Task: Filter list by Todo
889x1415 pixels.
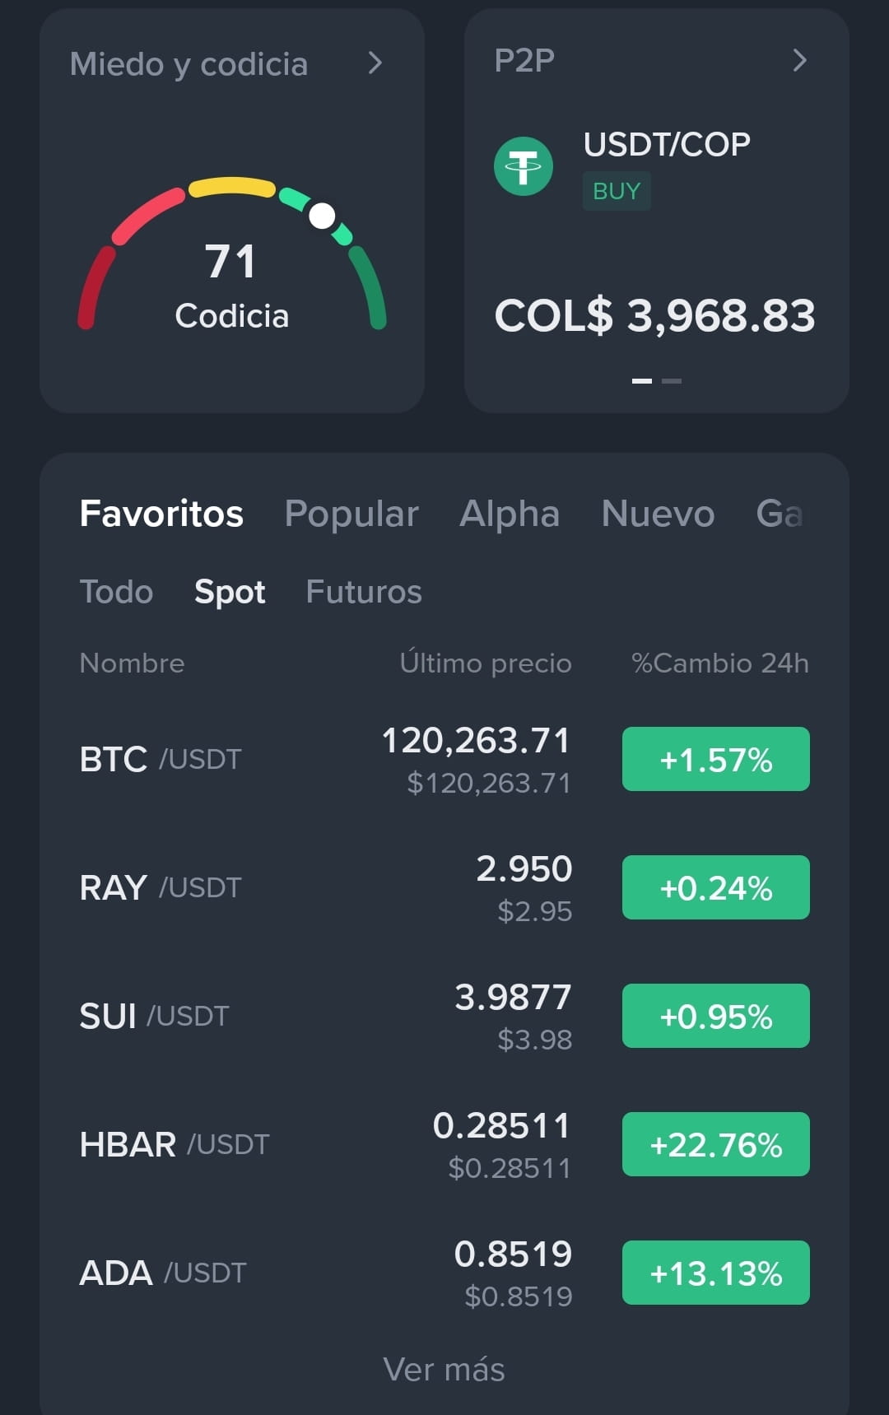Action: click(x=116, y=592)
